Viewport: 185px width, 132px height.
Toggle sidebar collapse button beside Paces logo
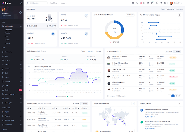pos(21,3)
